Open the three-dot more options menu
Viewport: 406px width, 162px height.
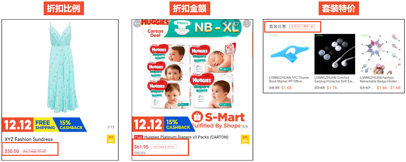tap(247, 24)
